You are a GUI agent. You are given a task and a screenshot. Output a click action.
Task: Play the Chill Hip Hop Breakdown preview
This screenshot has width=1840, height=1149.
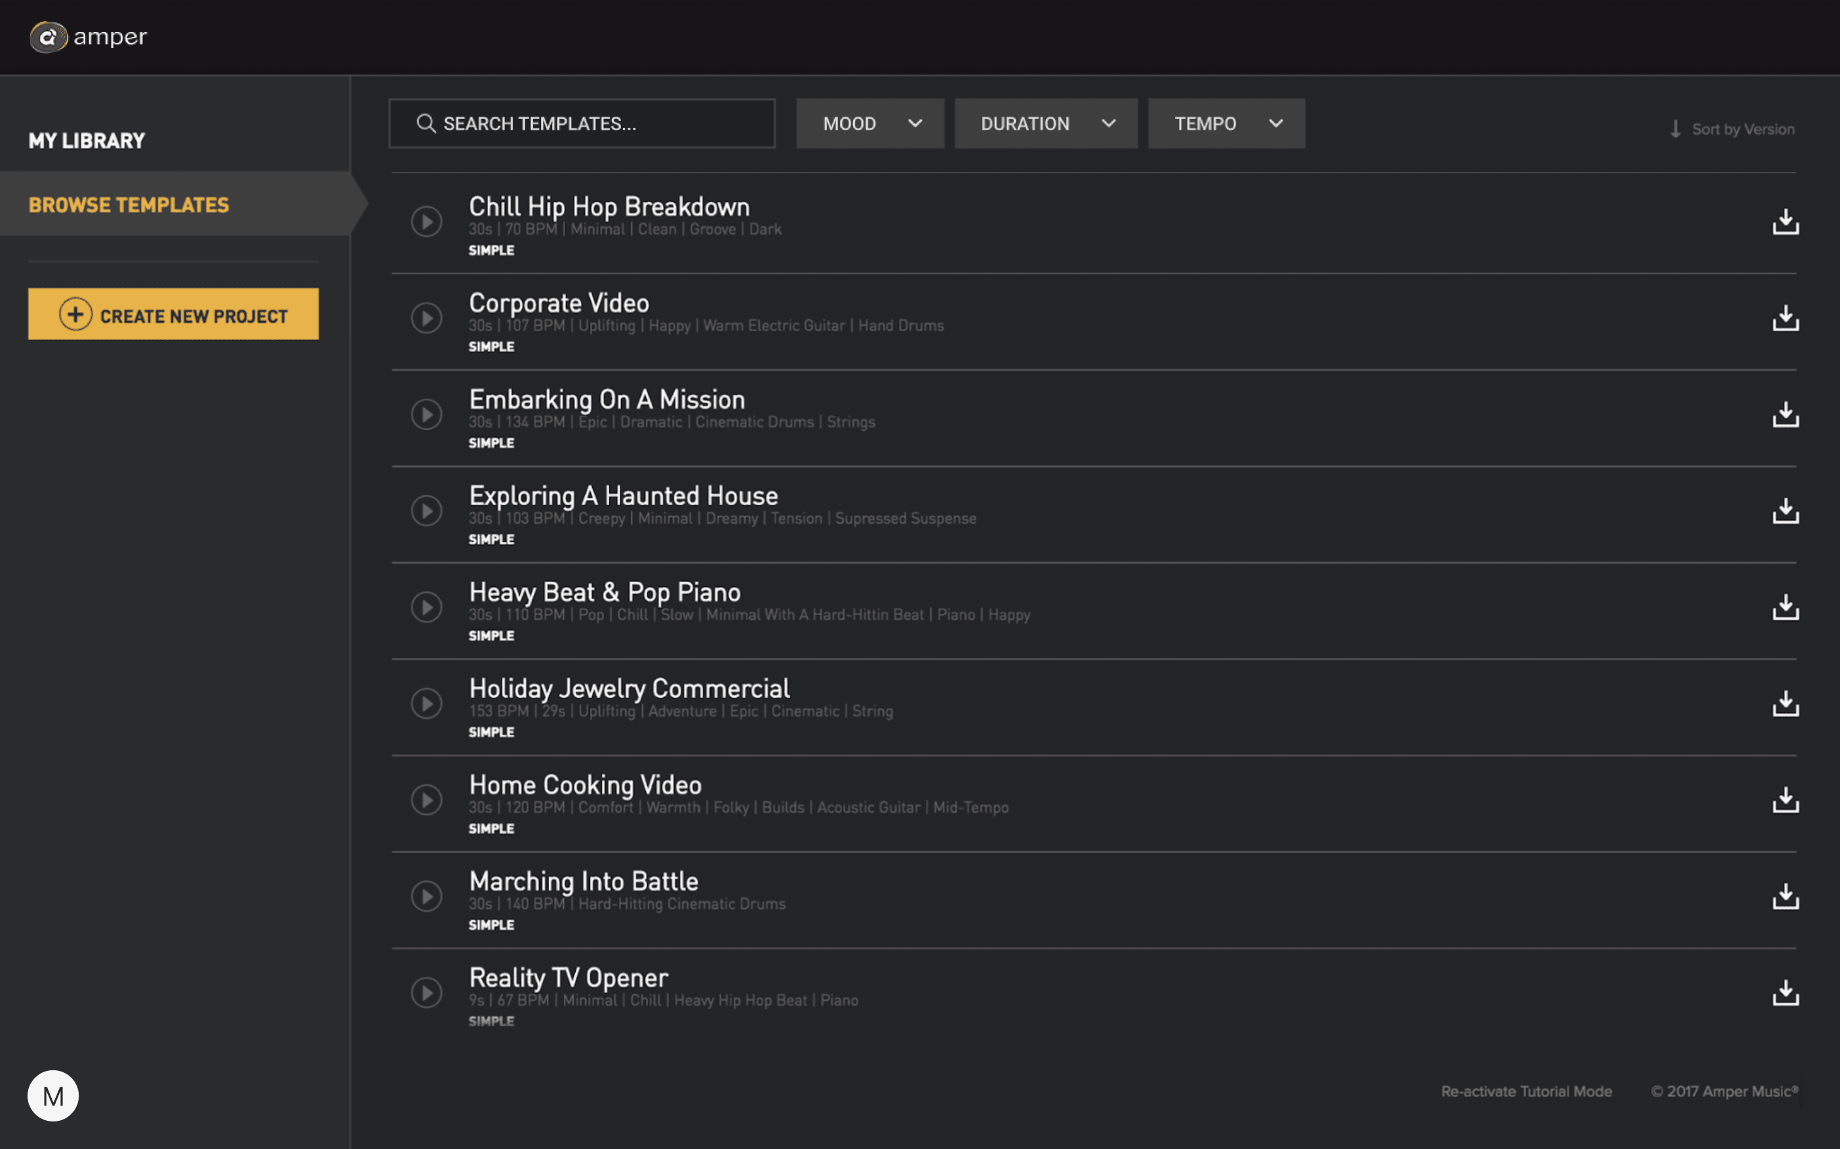click(426, 222)
